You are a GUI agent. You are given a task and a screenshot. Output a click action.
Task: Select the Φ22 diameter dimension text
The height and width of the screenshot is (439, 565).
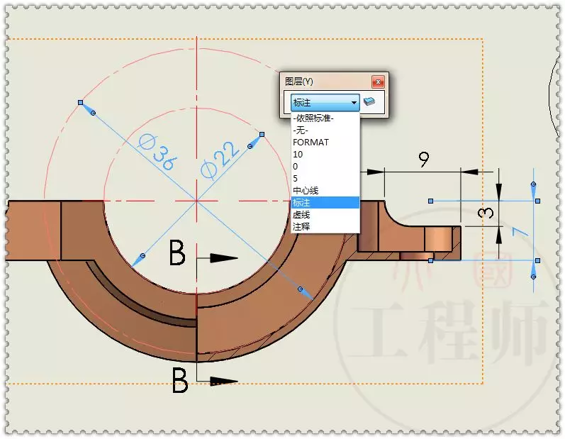point(220,160)
